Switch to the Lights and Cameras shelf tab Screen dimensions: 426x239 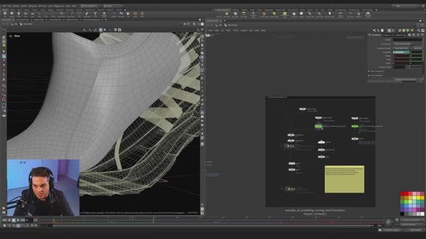pyautogui.click(x=223, y=10)
